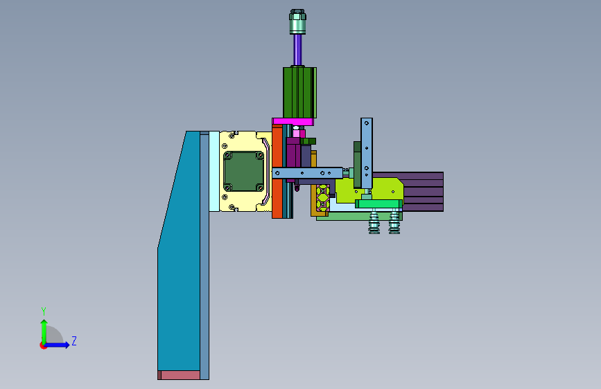601x389 pixels.
Task: Select the dark green cylinder body
Action: tap(299, 93)
